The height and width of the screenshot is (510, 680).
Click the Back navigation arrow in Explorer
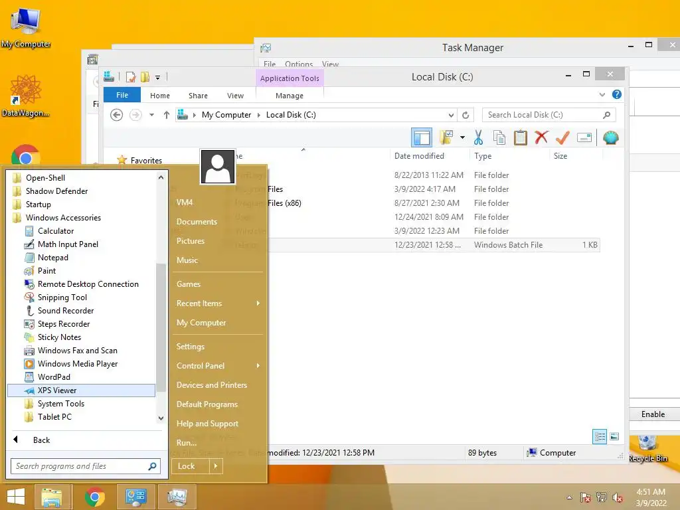[x=116, y=115]
